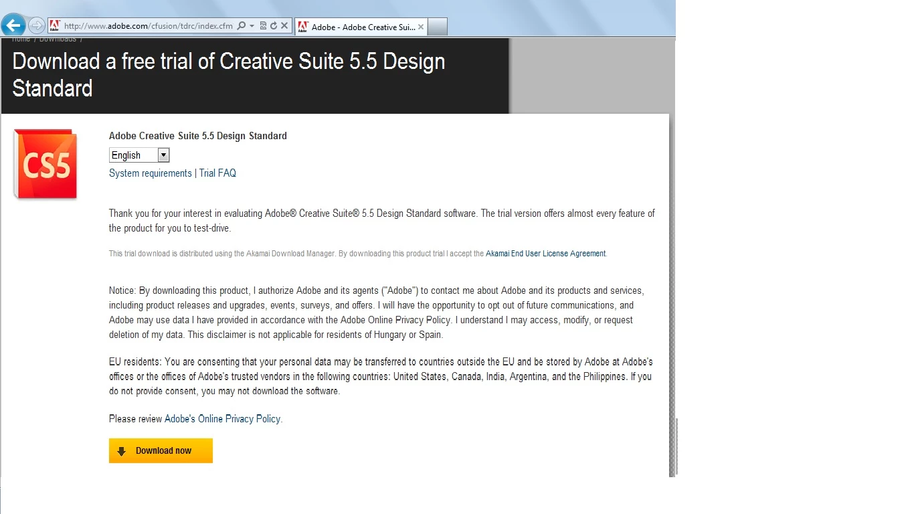Close the Adobe Creative Suite tab
914x514 pixels.
point(421,27)
